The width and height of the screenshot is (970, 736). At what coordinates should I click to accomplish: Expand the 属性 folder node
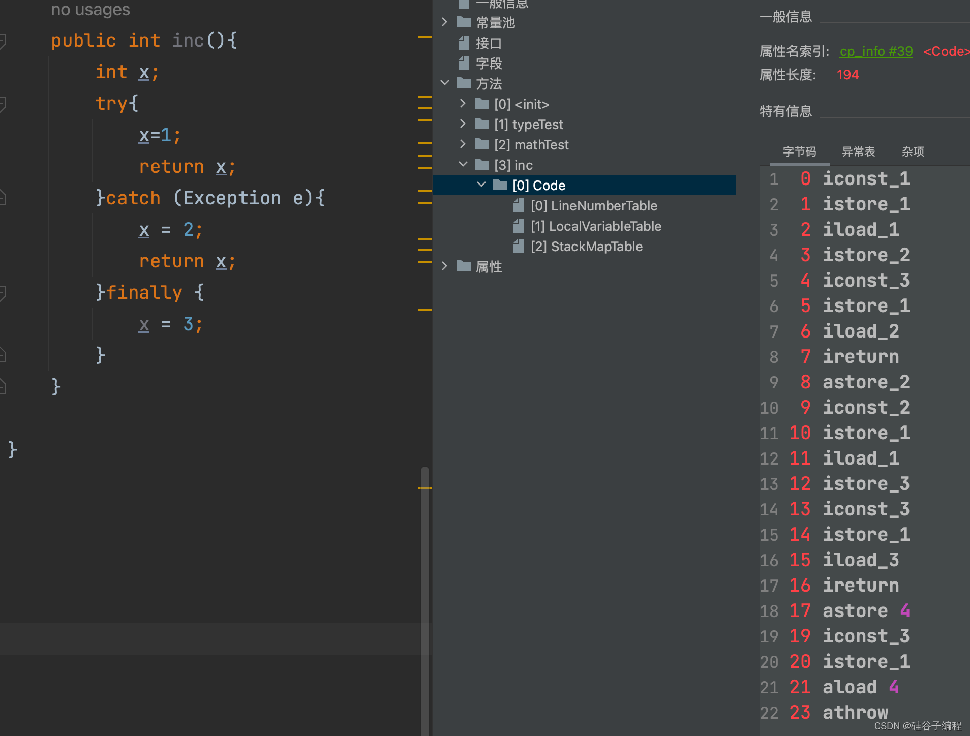444,266
